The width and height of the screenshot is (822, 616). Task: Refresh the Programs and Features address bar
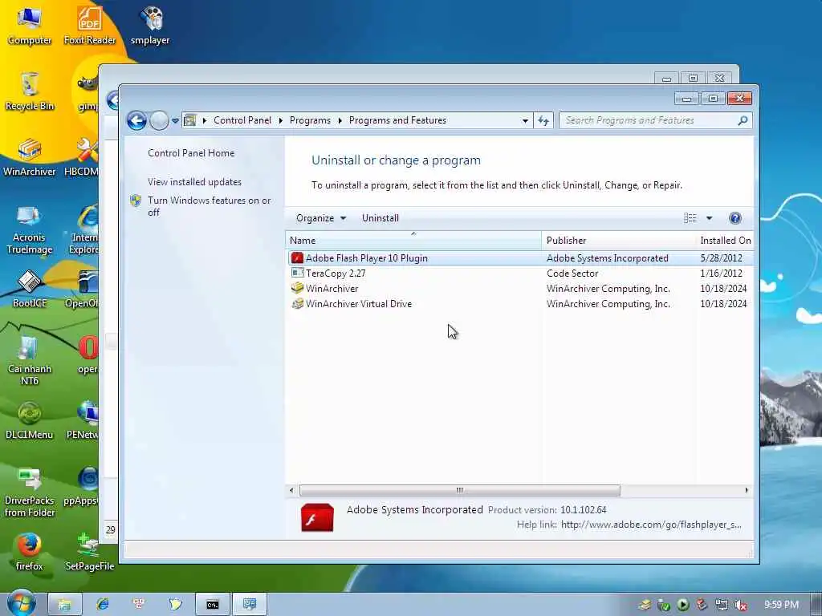[x=543, y=120]
